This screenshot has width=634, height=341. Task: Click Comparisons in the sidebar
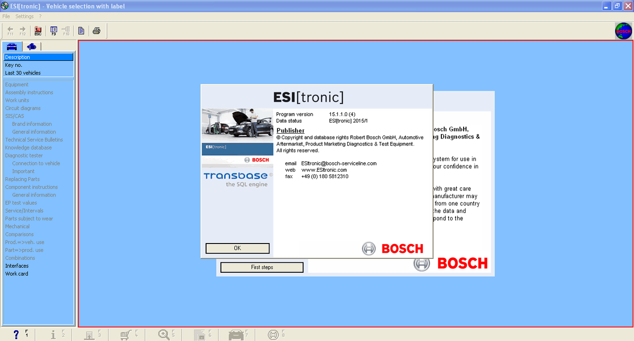19,235
